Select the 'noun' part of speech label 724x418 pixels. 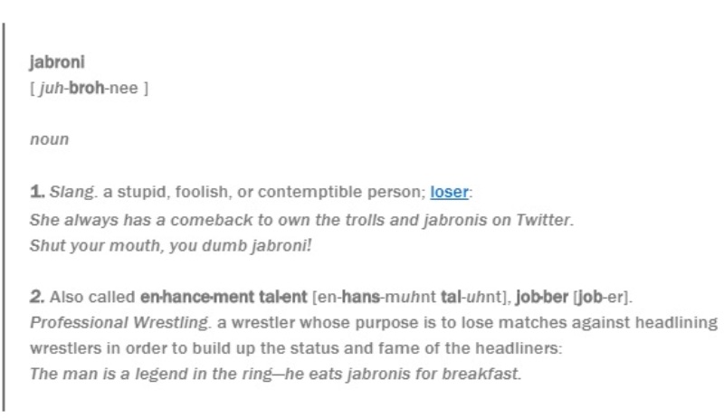click(49, 140)
